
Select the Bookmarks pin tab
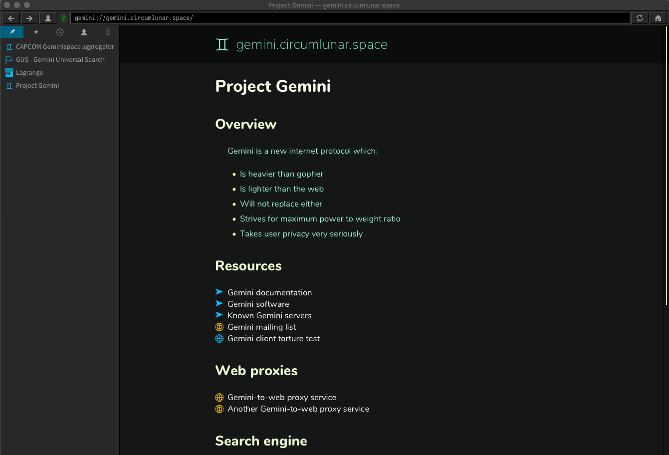click(12, 32)
